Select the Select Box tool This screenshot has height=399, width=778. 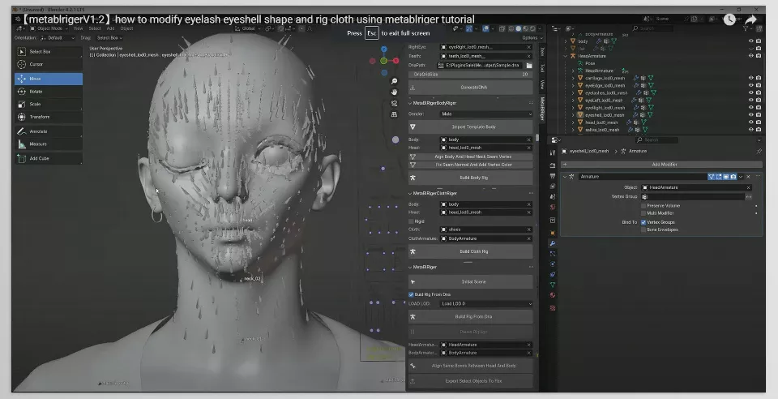click(x=49, y=52)
